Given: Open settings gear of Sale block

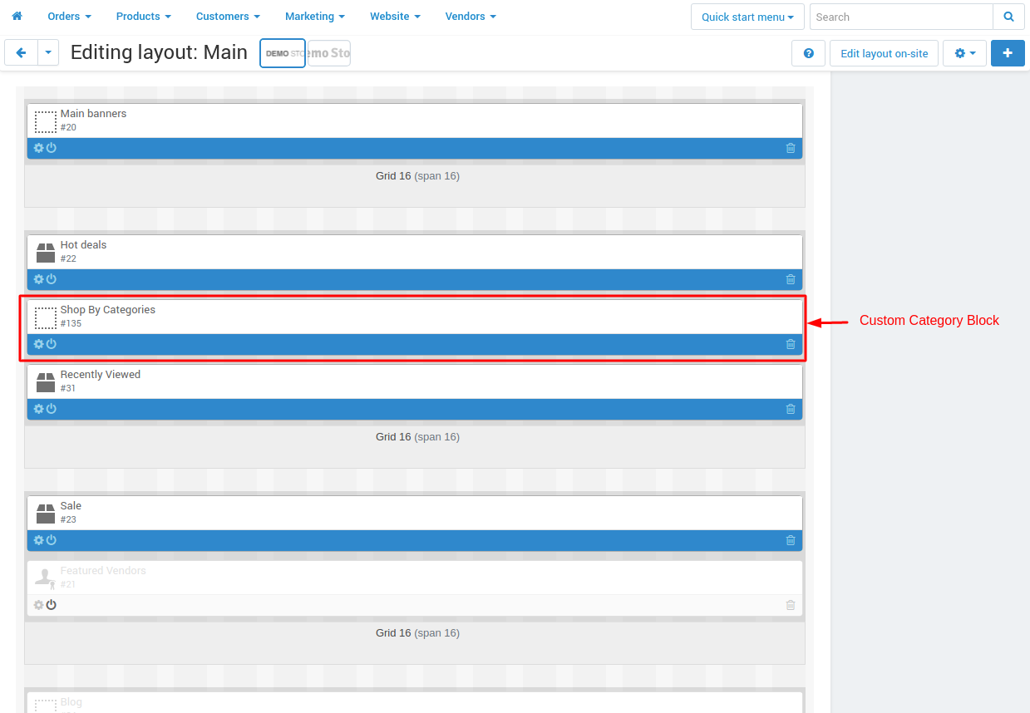Looking at the screenshot, I should (38, 540).
